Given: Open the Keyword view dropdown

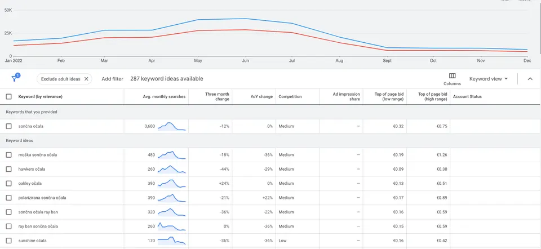Looking at the screenshot, I should tap(489, 79).
